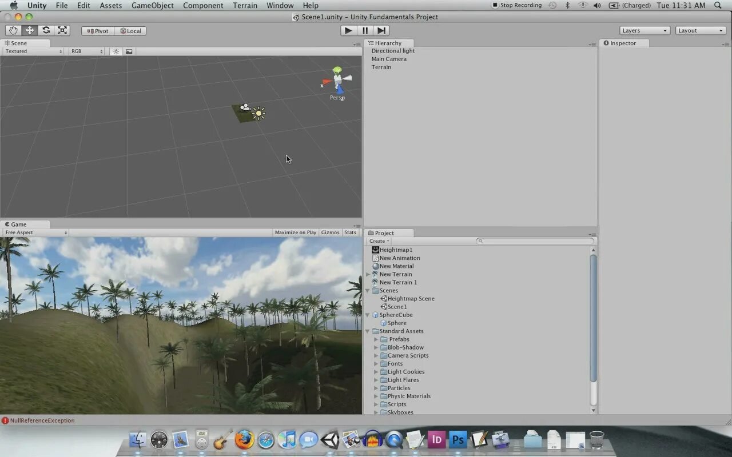Switch to the Game tab

(25, 225)
